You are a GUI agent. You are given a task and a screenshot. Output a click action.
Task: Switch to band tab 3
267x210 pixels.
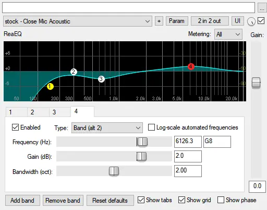pos(60,112)
